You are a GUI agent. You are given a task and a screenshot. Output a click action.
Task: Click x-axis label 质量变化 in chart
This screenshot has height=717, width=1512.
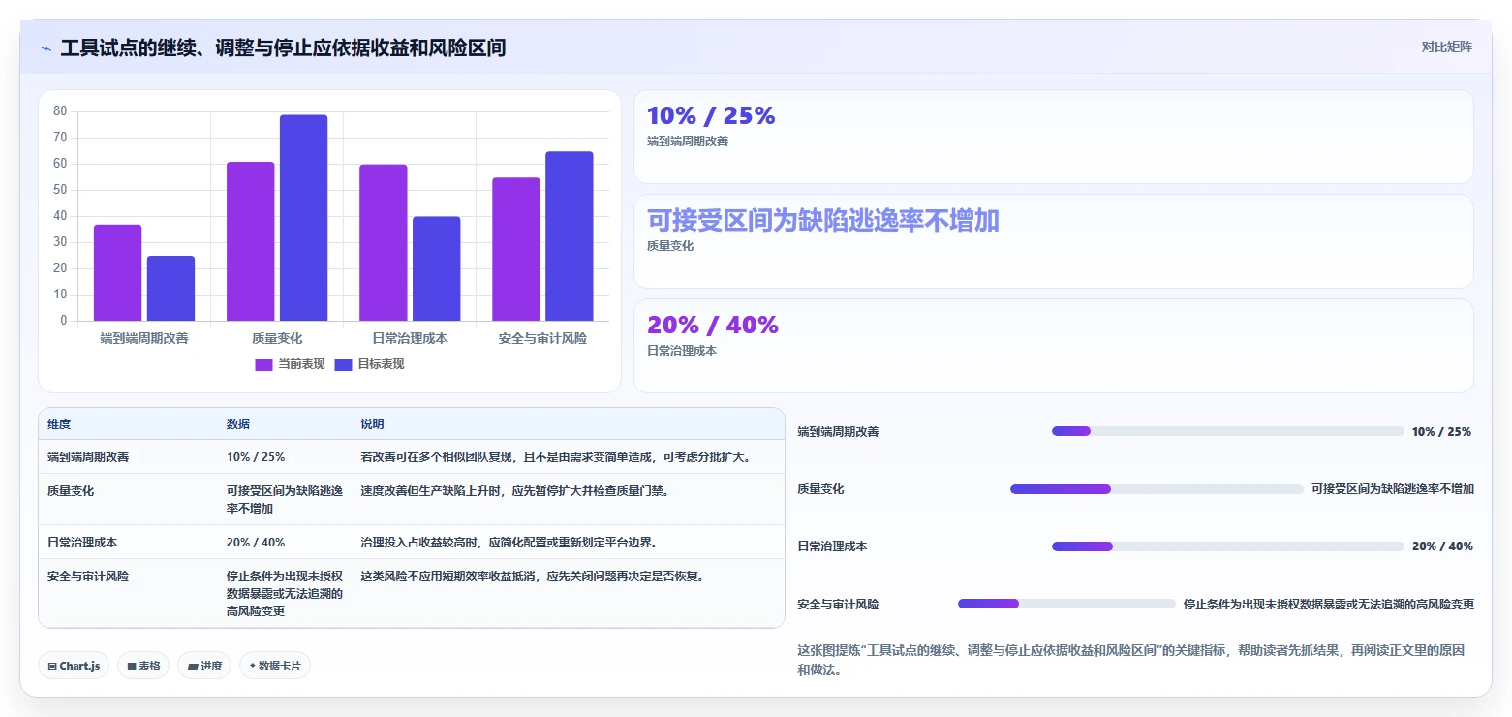pyautogui.click(x=277, y=338)
